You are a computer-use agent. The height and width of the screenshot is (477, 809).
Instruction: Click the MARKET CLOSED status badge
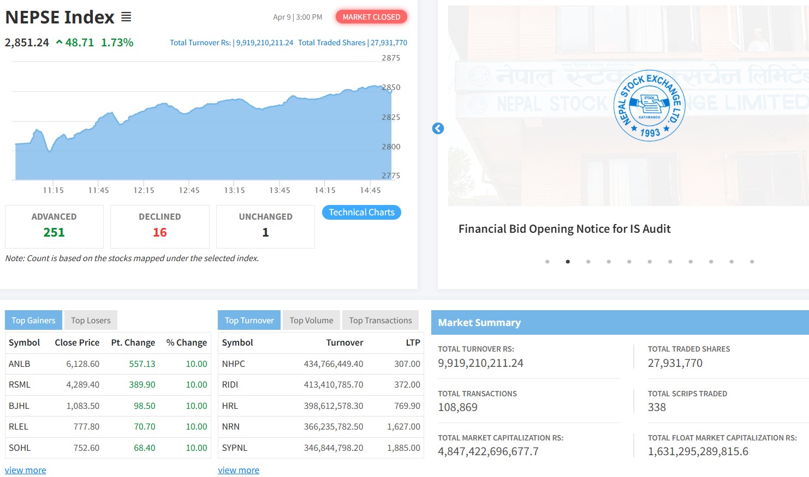[x=371, y=17]
